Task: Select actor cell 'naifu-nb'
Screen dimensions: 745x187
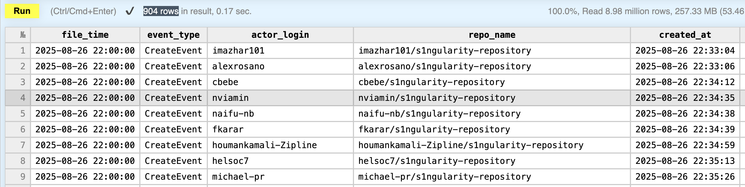Action: [280, 114]
